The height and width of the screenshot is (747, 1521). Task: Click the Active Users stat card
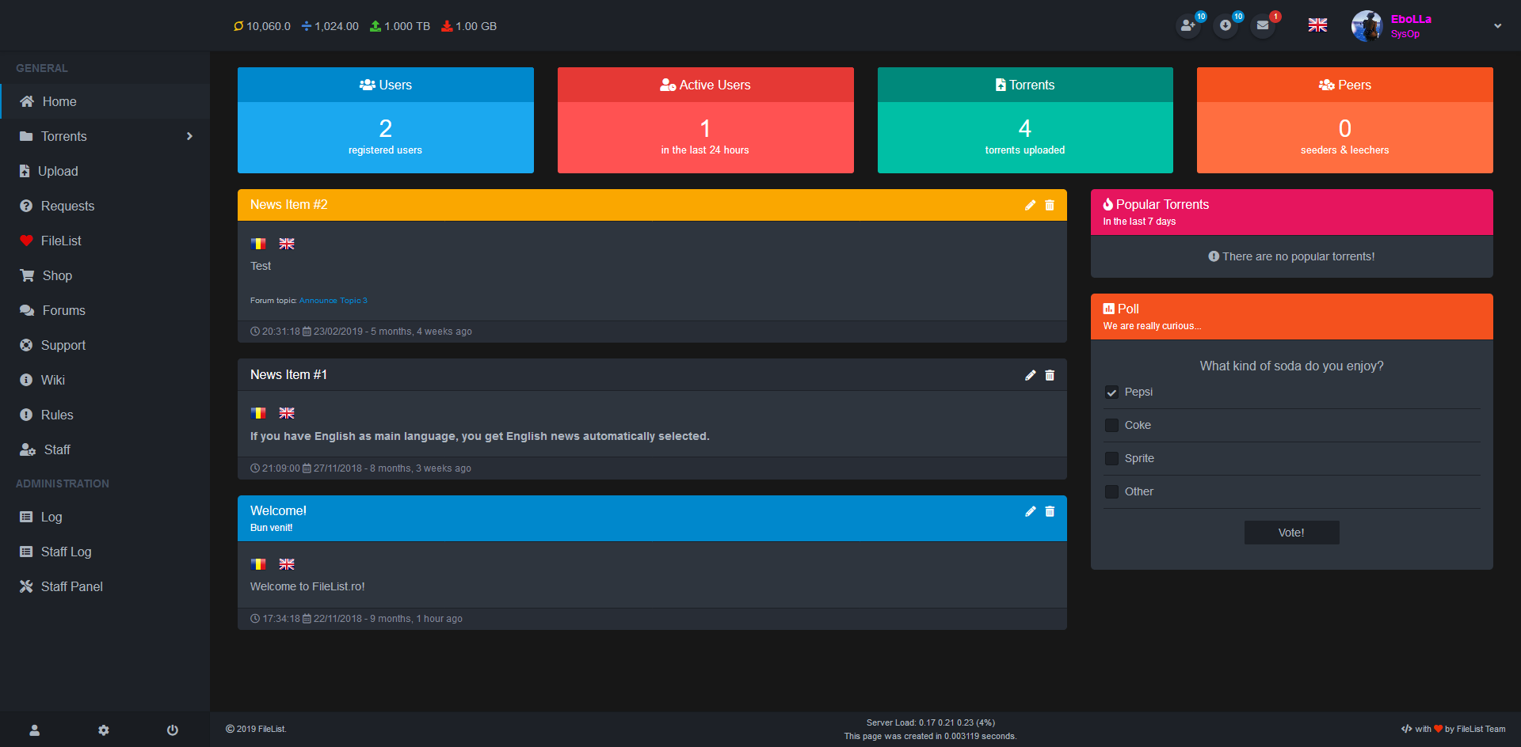point(705,120)
